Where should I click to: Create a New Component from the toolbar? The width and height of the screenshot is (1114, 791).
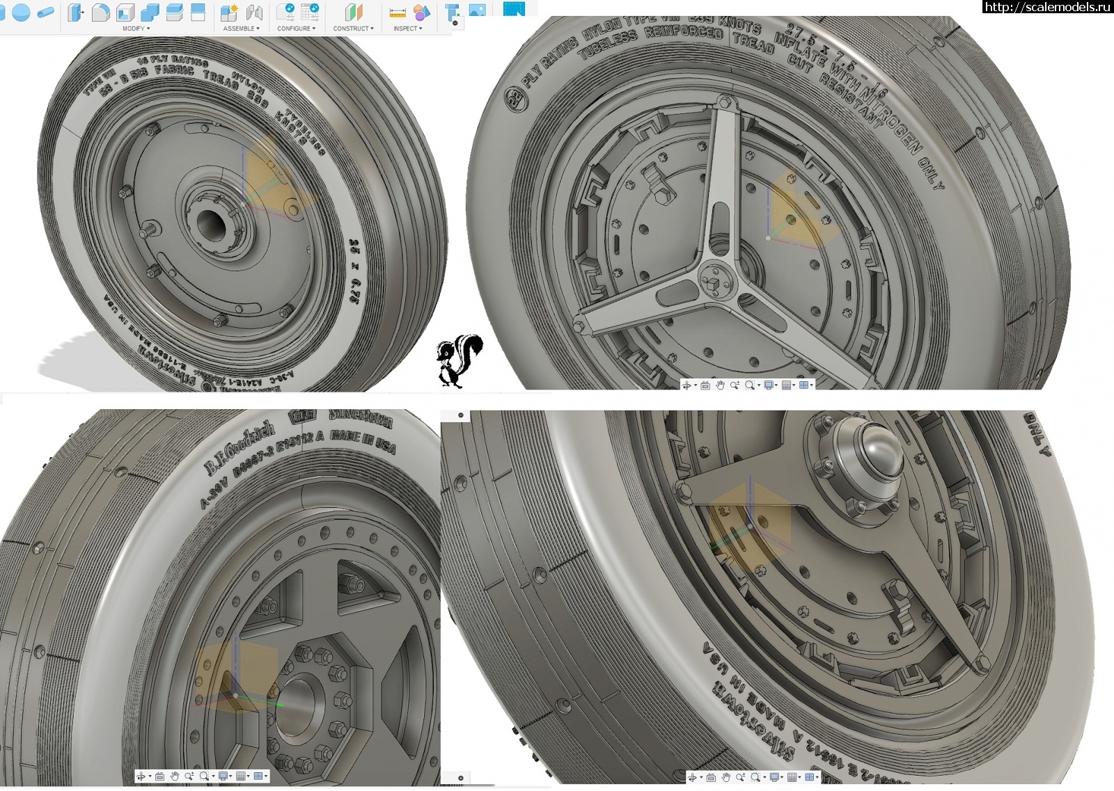point(229,12)
